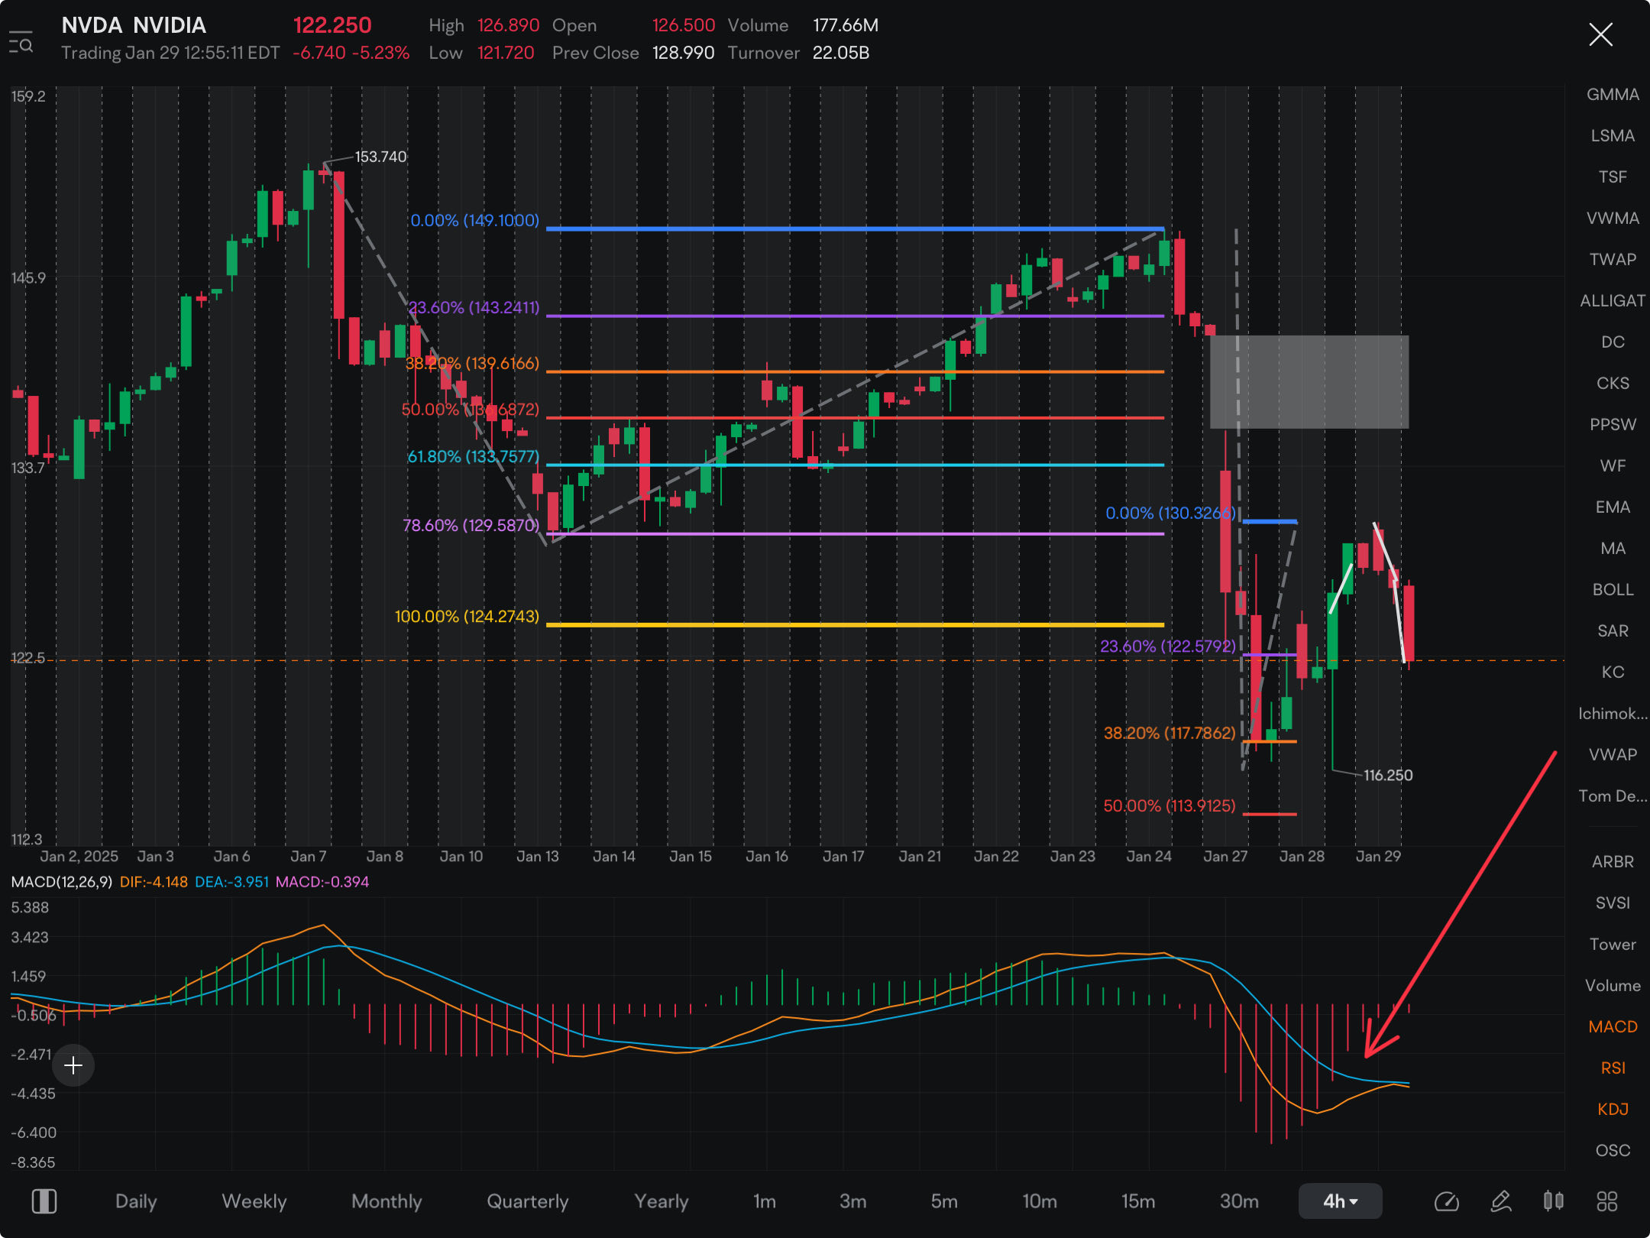The image size is (1650, 1238).
Task: Enable the TWAP indicator
Action: coord(1613,260)
